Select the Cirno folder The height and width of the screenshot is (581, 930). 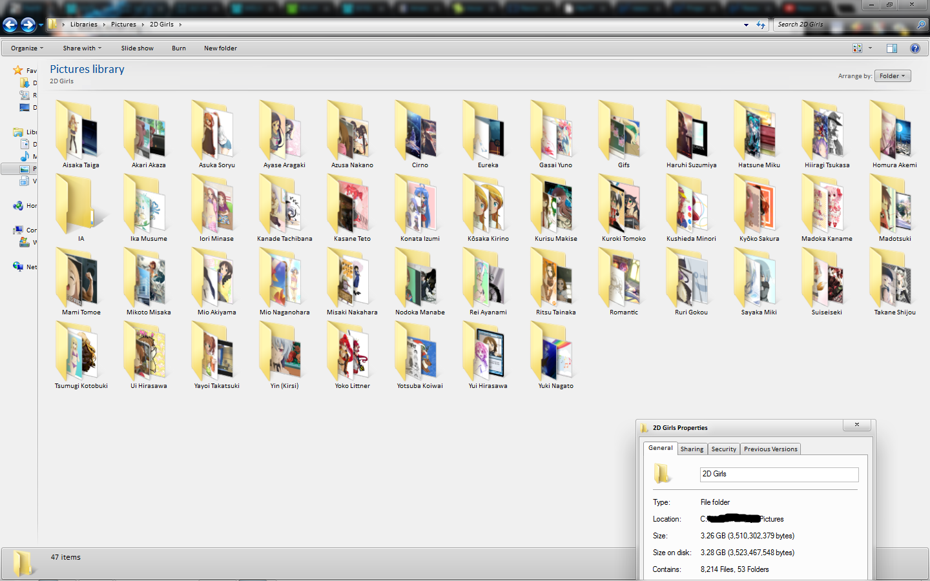(420, 134)
